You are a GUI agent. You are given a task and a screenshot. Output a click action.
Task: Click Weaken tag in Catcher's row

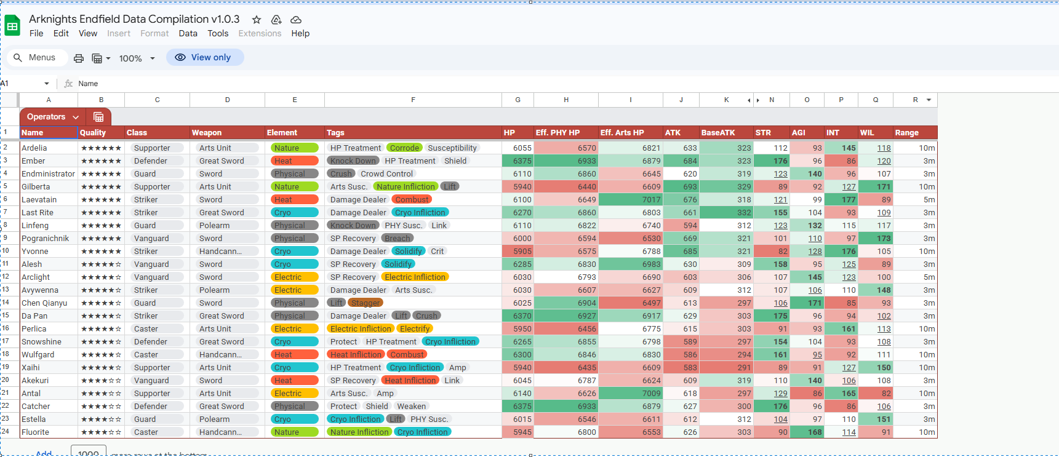pyautogui.click(x=412, y=406)
